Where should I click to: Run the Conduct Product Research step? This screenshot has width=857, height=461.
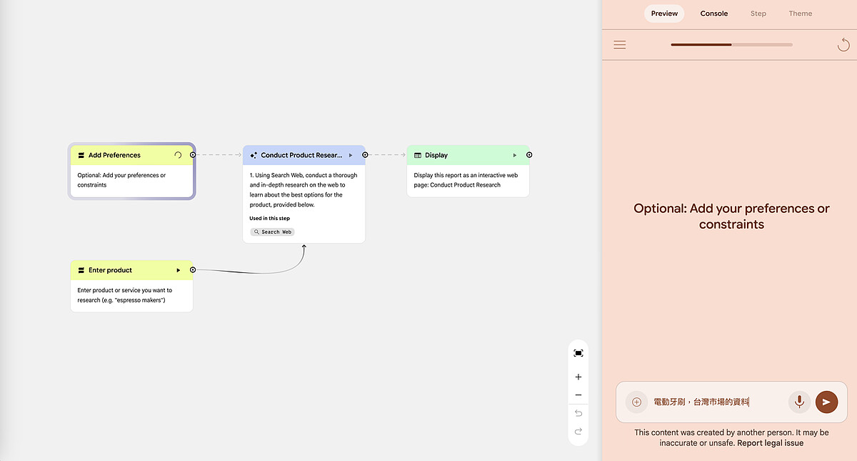pos(351,155)
